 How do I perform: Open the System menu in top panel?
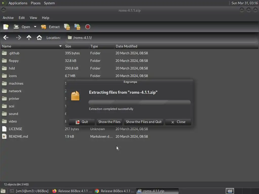tap(49, 3)
